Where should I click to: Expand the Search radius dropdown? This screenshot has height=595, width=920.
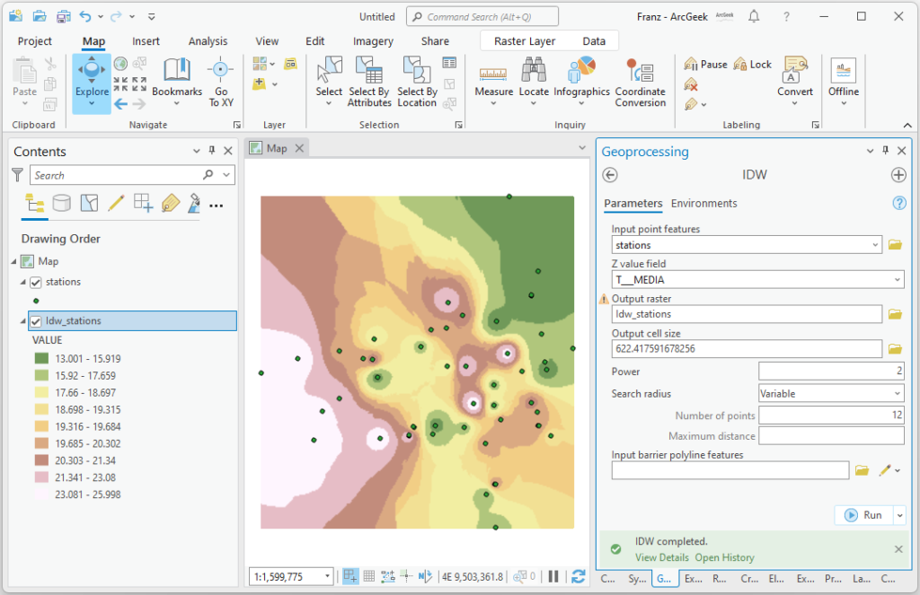(x=898, y=393)
